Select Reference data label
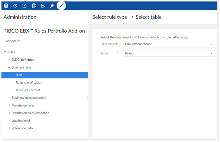 coord(22,128)
